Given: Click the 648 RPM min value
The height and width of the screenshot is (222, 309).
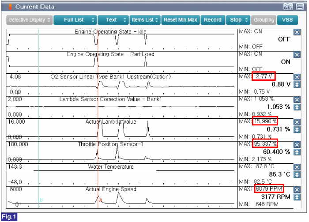Looking at the screenshot, I should 267,204.
